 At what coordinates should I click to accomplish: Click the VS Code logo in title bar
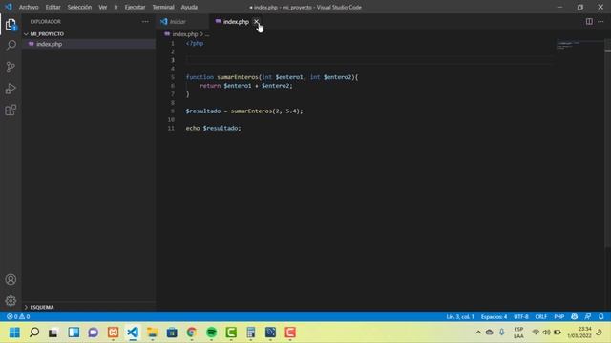point(9,7)
